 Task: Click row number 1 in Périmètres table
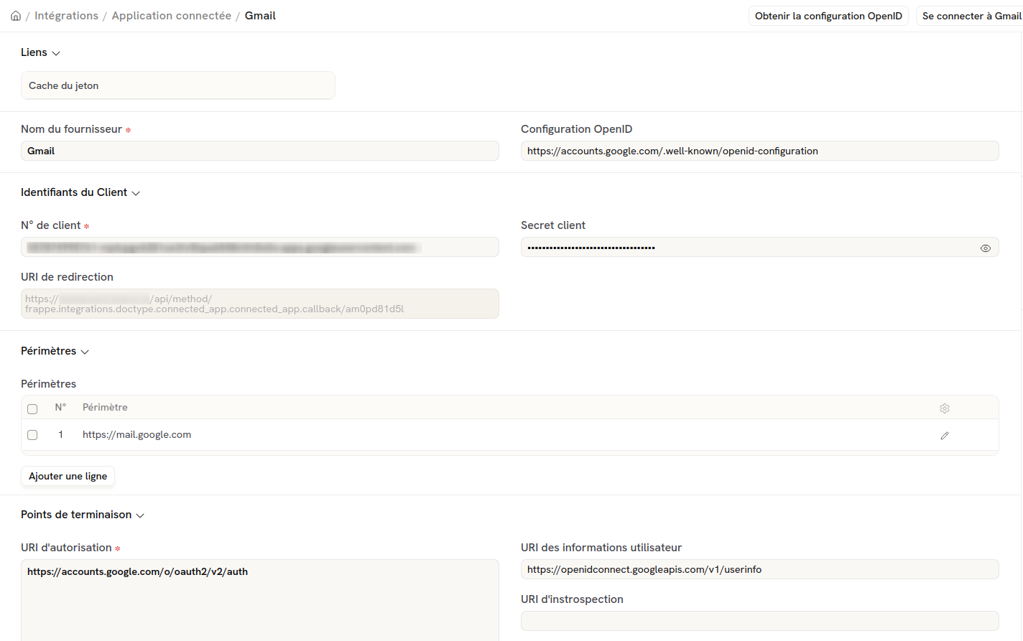pos(60,435)
